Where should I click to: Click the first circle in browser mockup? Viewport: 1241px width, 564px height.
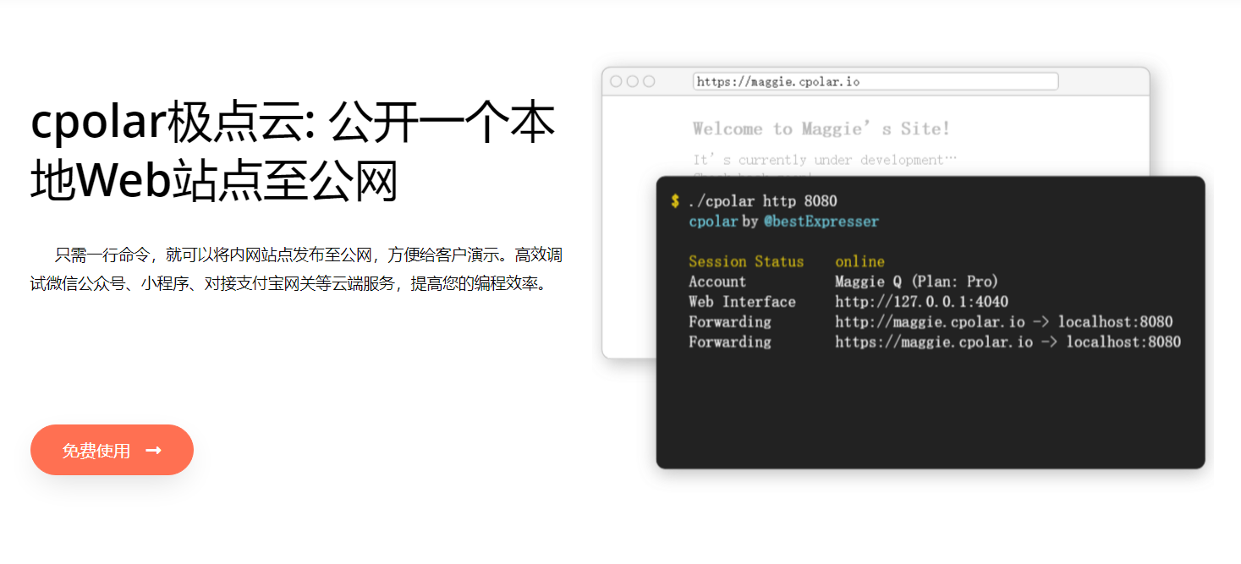point(616,81)
